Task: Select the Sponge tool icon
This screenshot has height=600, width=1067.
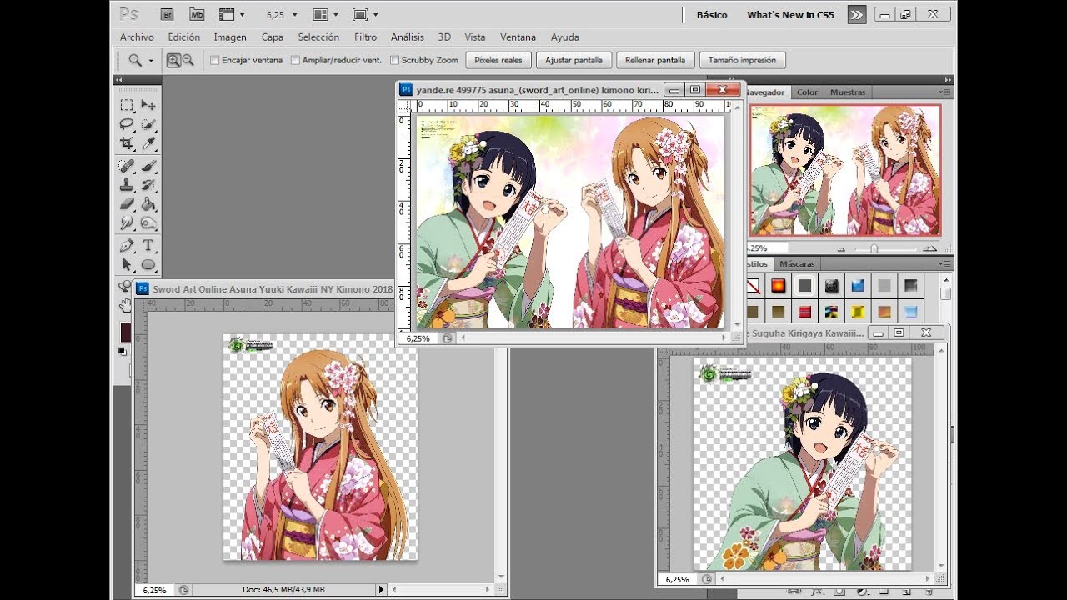Action: tap(148, 222)
